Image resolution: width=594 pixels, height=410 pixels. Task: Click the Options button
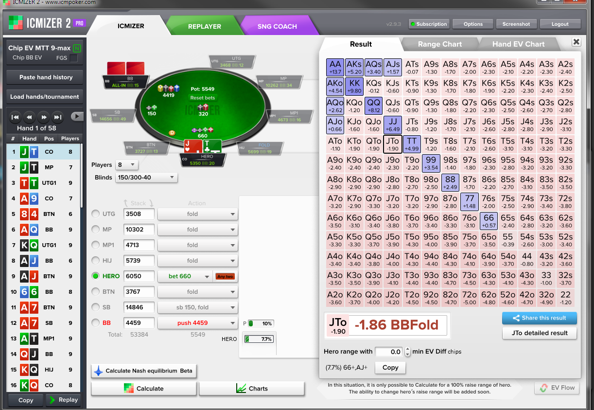473,24
